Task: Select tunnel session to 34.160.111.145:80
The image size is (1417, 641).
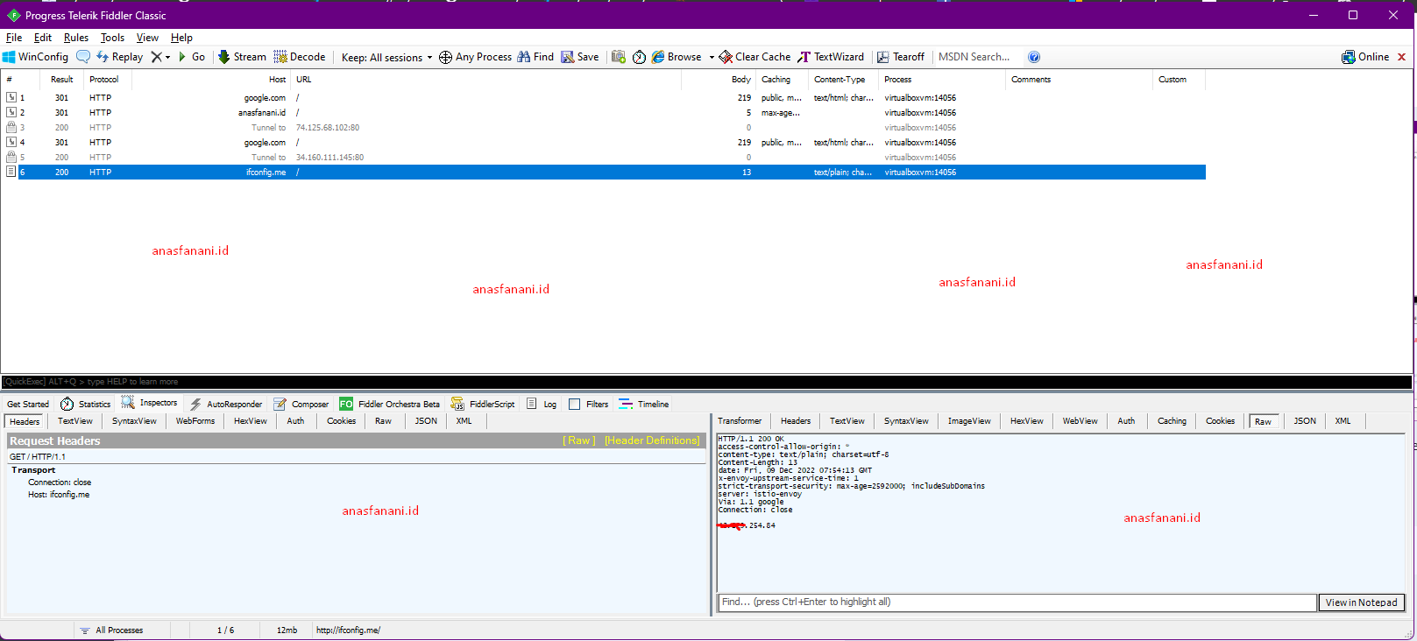Action: pos(603,158)
